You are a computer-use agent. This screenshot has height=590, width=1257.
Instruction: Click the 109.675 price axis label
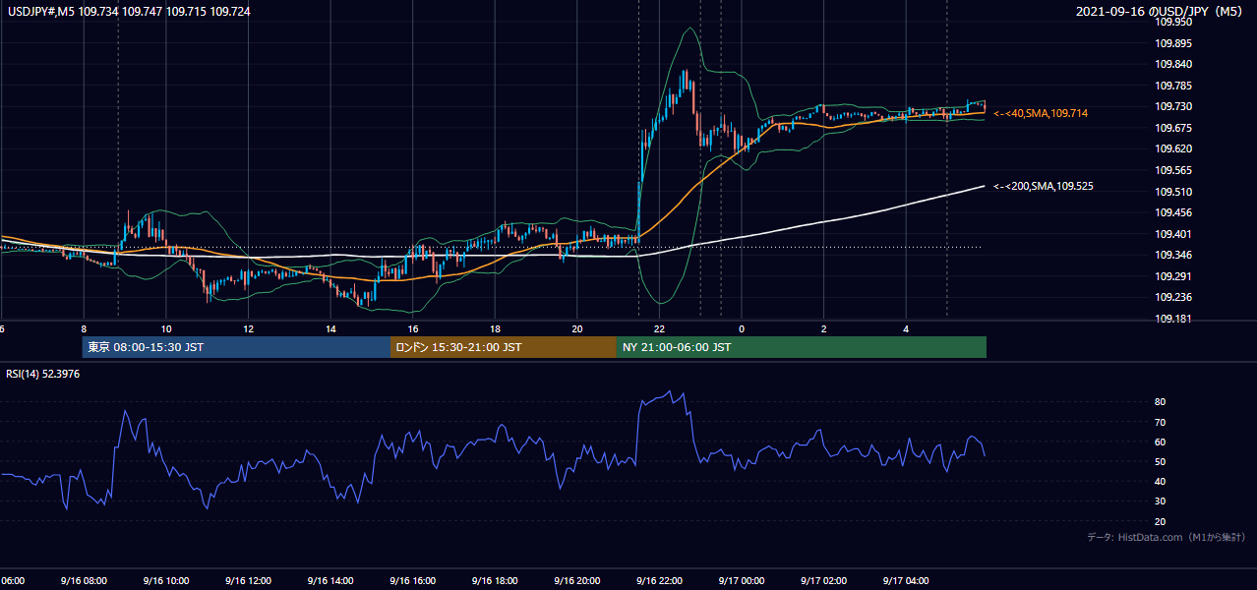tap(1173, 128)
